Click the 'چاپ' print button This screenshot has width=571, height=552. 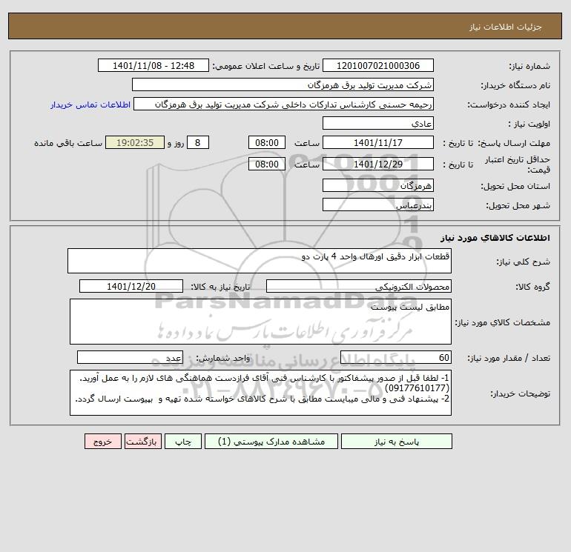tap(183, 442)
